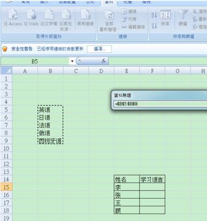Switch to the 插入 ribbon tab
The image size is (207, 221).
pos(45,2)
